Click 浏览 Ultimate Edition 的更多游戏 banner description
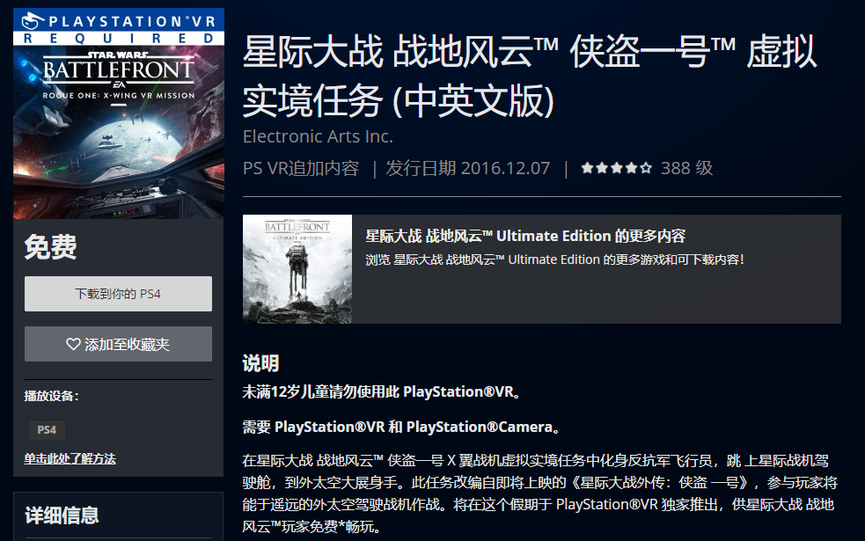This screenshot has width=865, height=541. click(555, 260)
